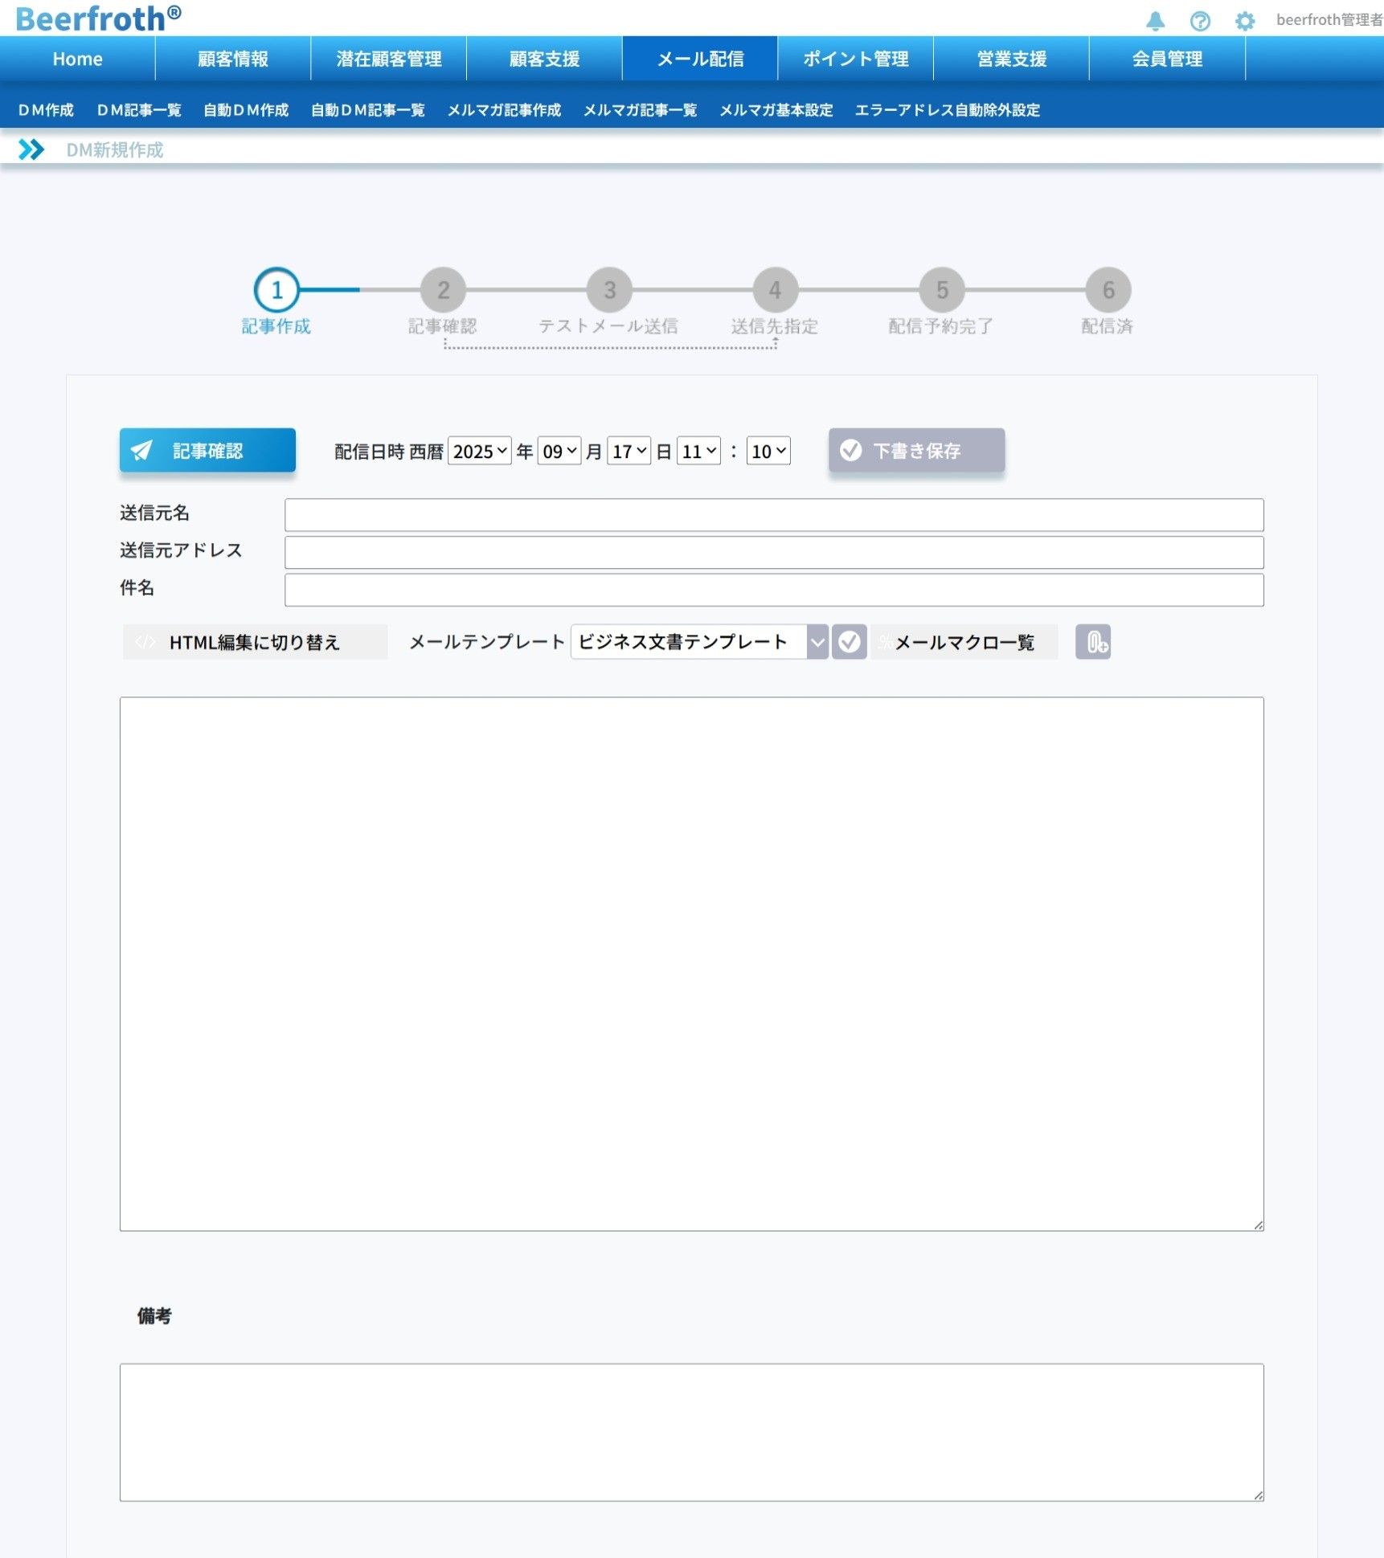Open settings gear icon in header
This screenshot has width=1384, height=1558.
coord(1244,21)
